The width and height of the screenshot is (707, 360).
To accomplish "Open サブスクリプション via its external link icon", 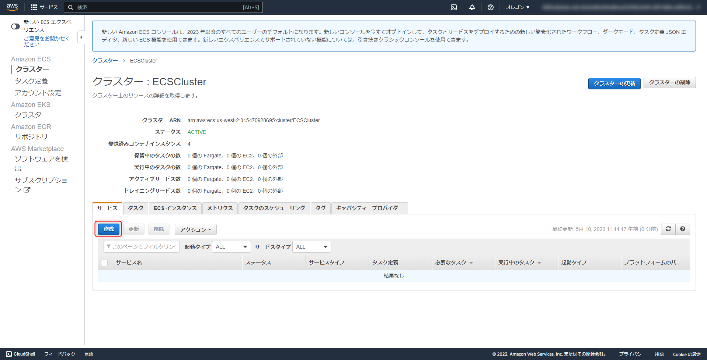I will pyautogui.click(x=27, y=190).
